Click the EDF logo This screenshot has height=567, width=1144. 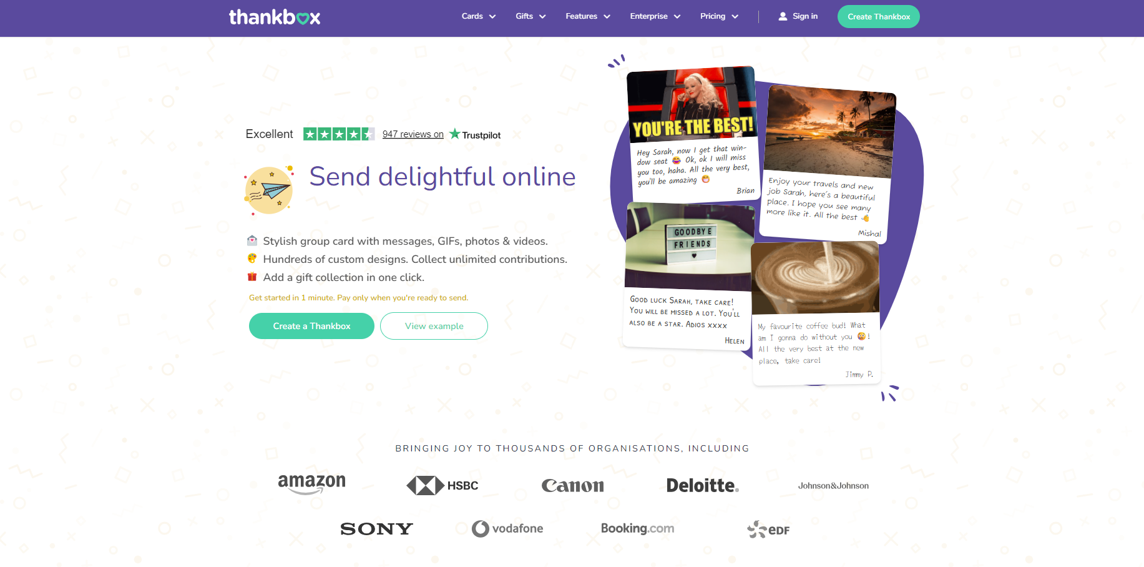(x=768, y=530)
